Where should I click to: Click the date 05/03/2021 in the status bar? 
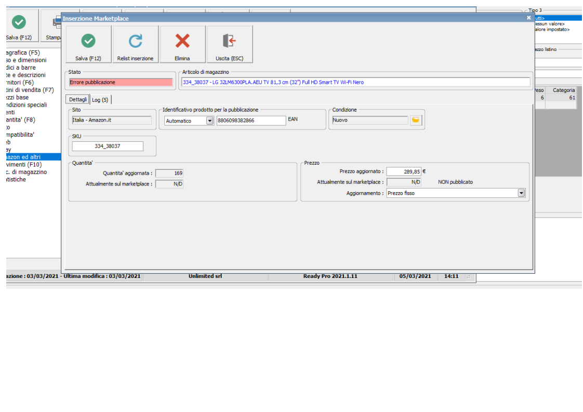415,276
